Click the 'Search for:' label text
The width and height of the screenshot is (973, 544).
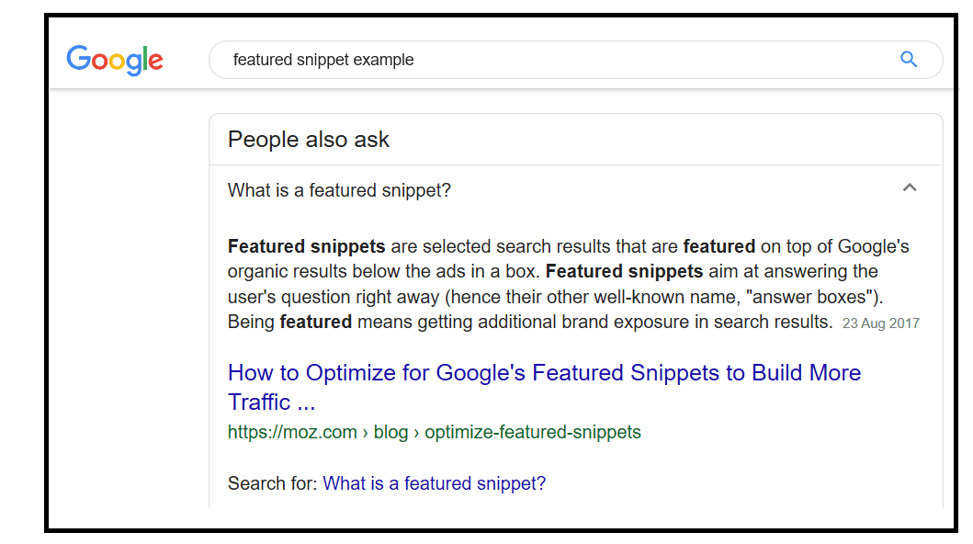tap(272, 483)
